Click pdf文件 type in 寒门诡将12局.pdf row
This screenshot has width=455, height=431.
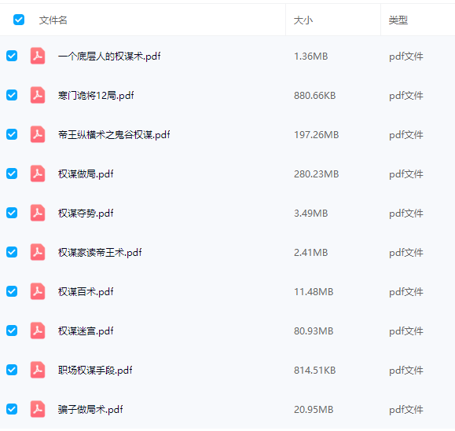(x=406, y=95)
